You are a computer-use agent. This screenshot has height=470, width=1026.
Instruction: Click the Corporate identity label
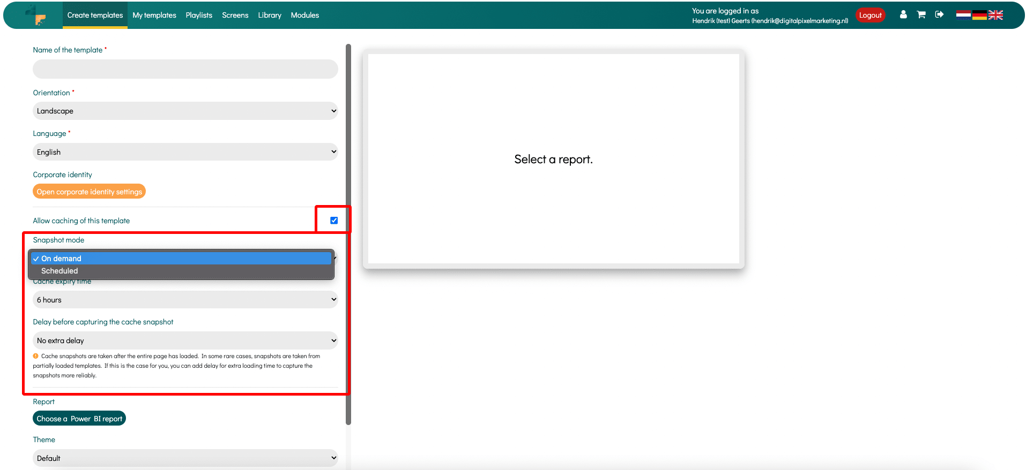[x=62, y=175]
